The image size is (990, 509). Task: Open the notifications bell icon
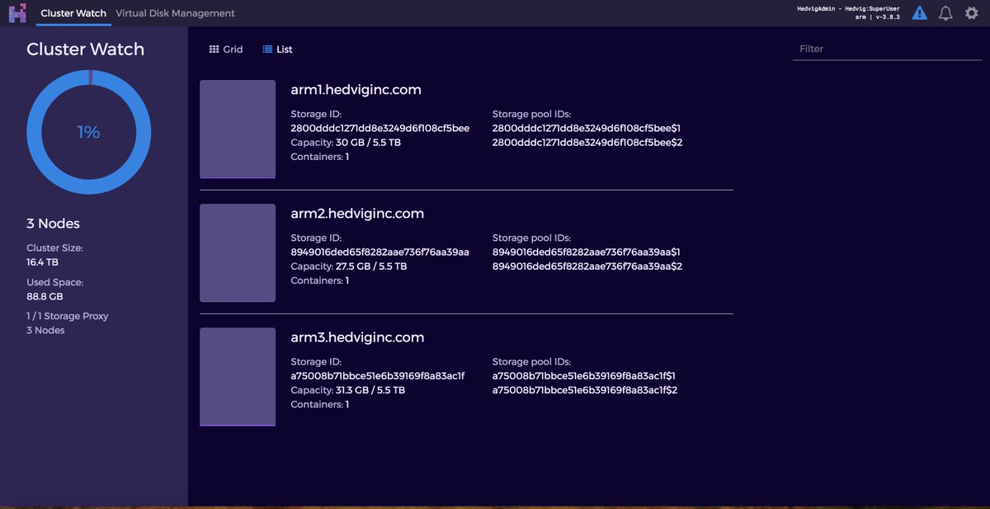(946, 13)
